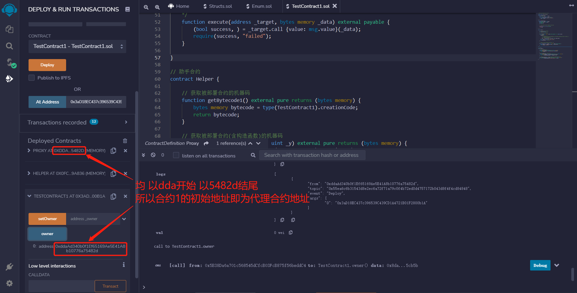Click the setOwner function button
Viewport: 577px width, 293px height.
tap(47, 219)
